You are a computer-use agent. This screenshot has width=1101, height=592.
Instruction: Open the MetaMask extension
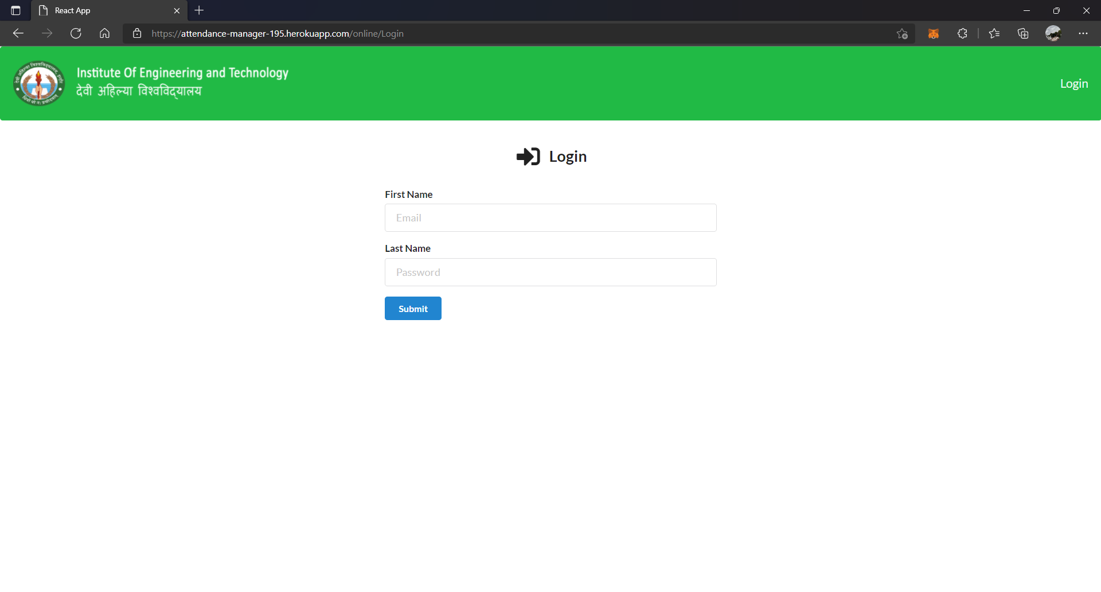pyautogui.click(x=934, y=33)
